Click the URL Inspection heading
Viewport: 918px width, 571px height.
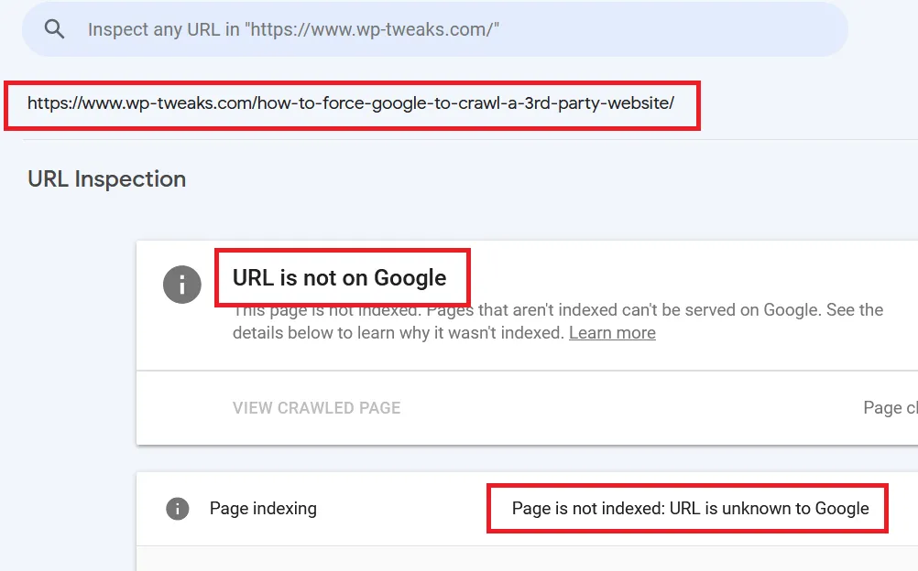(x=106, y=179)
